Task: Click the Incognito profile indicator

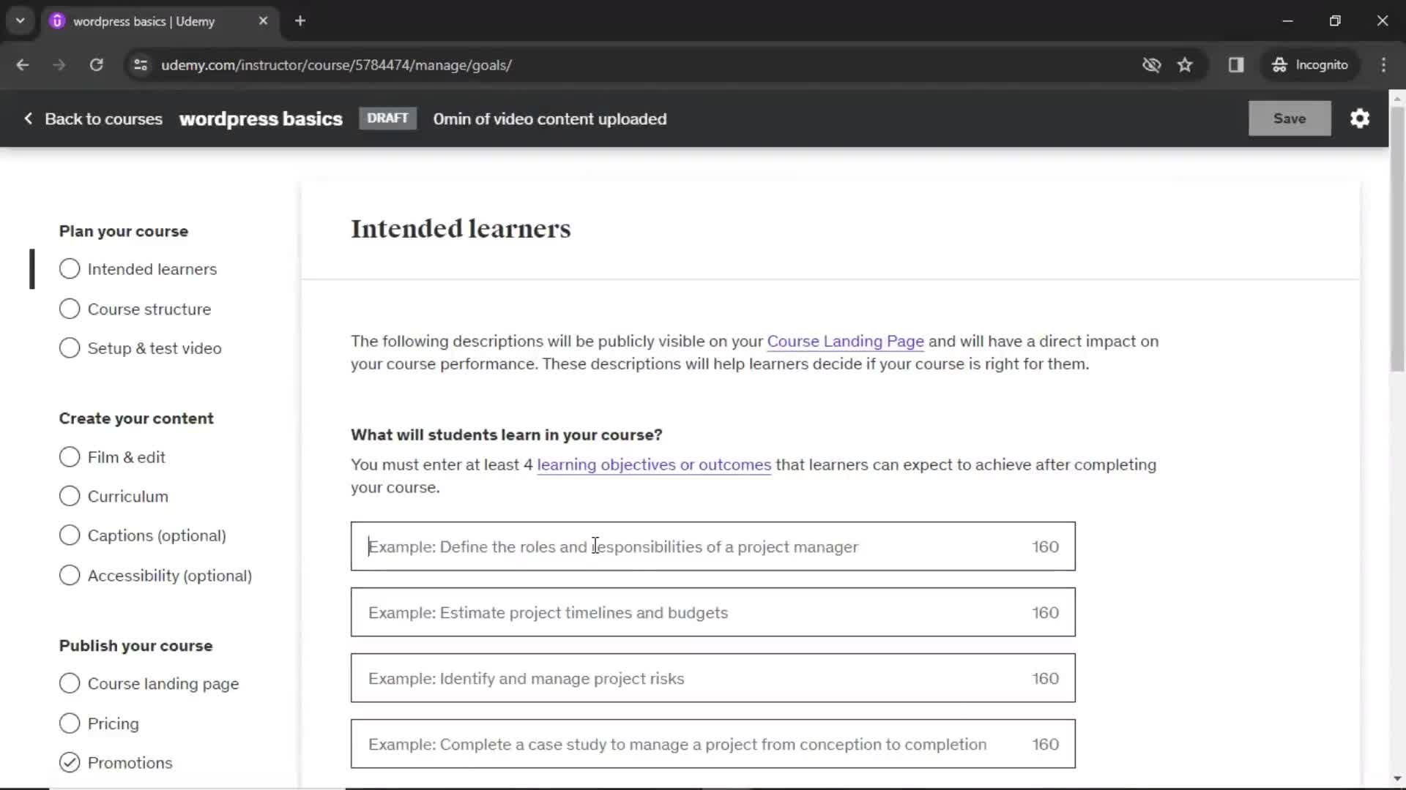Action: coord(1310,65)
